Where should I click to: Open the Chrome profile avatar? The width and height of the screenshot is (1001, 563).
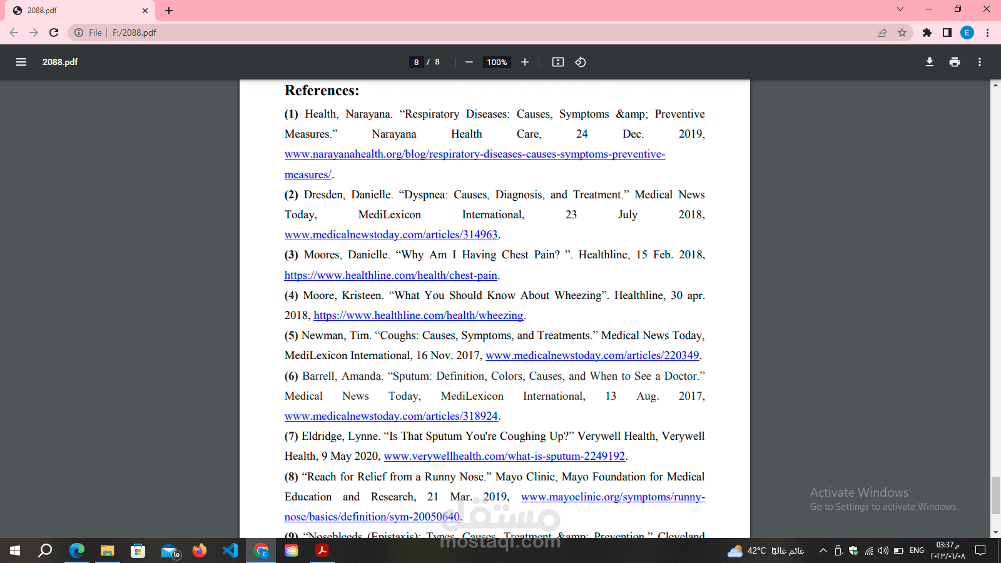(967, 33)
